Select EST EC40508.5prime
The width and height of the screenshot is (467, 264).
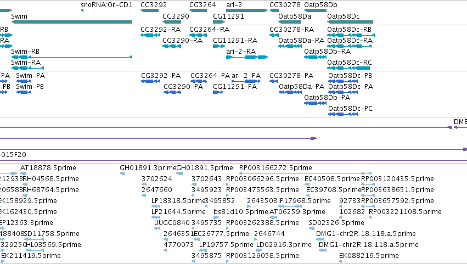coord(307,184)
